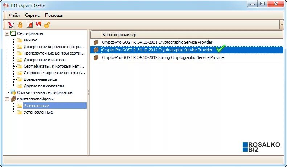Screen dimensions: 287x167
Task: Click the sign document quill icon
Action: (x=11, y=25)
